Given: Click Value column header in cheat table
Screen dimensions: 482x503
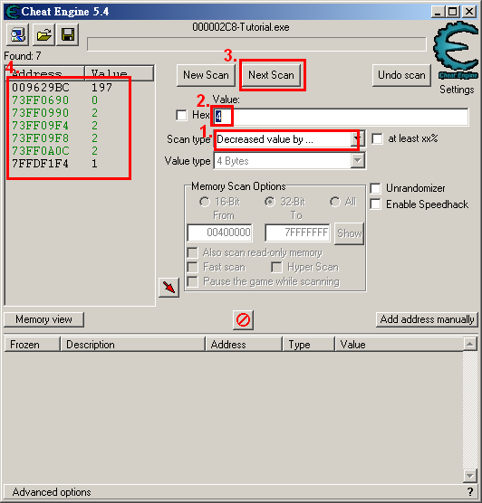Looking at the screenshot, I should 399,345.
